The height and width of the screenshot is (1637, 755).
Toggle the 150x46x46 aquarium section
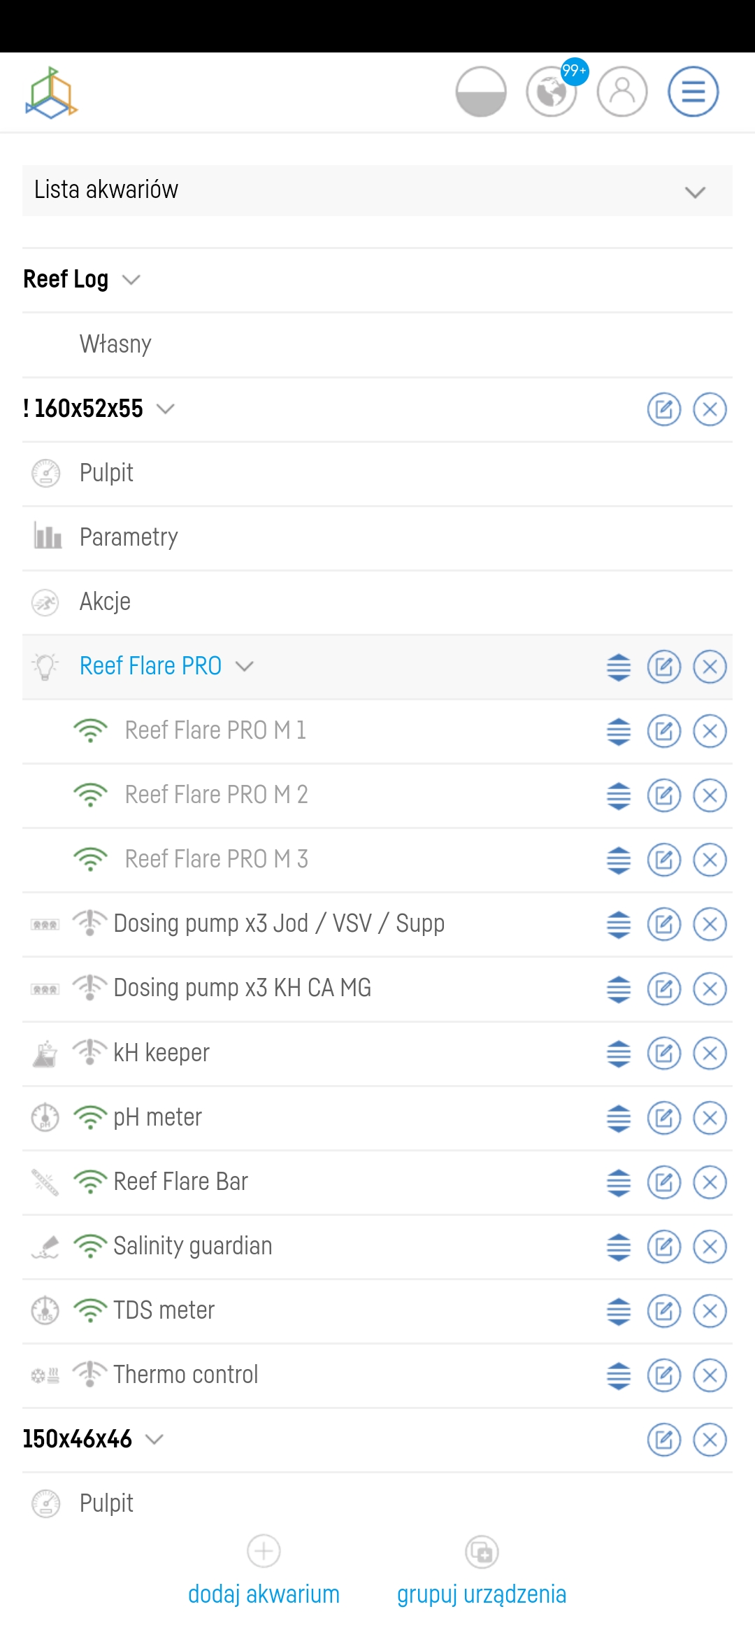click(x=154, y=1439)
